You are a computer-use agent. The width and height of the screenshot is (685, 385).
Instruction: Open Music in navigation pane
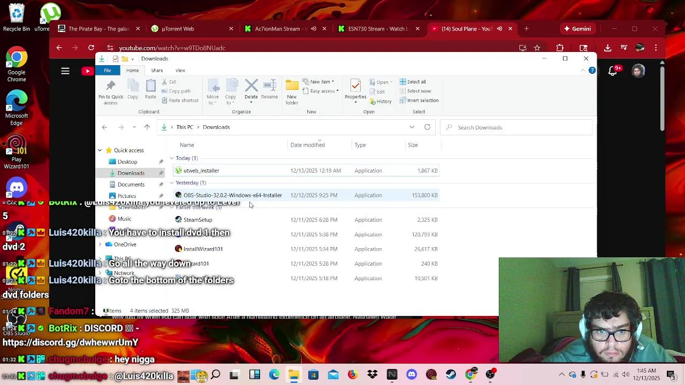tap(124, 219)
